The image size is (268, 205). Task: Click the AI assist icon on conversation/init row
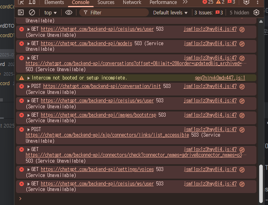pyautogui.click(x=242, y=87)
